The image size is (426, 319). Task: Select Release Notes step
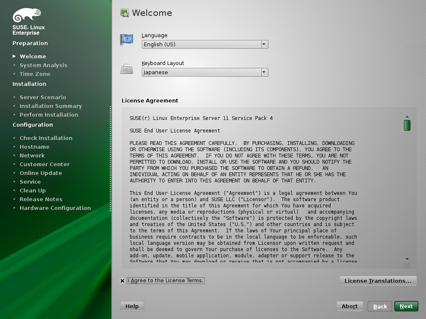[x=41, y=199]
